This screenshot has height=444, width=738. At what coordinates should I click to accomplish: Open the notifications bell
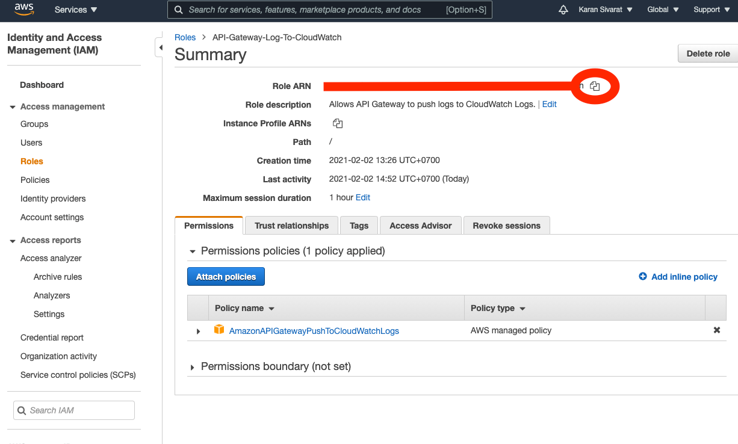pos(563,9)
